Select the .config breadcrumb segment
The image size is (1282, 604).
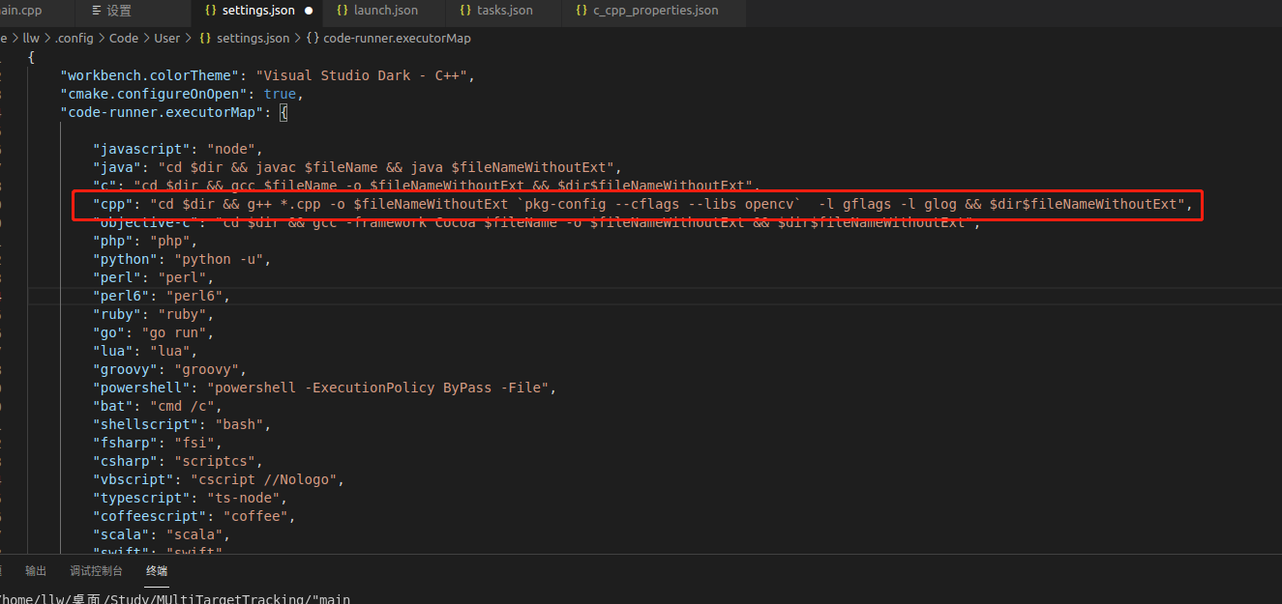pyautogui.click(x=74, y=39)
